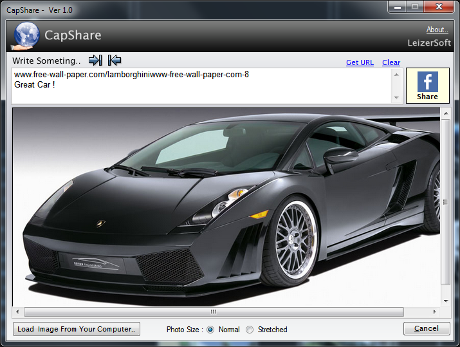This screenshot has width=460, height=347.
Task: Select the Normal photo size option
Action: tap(210, 330)
